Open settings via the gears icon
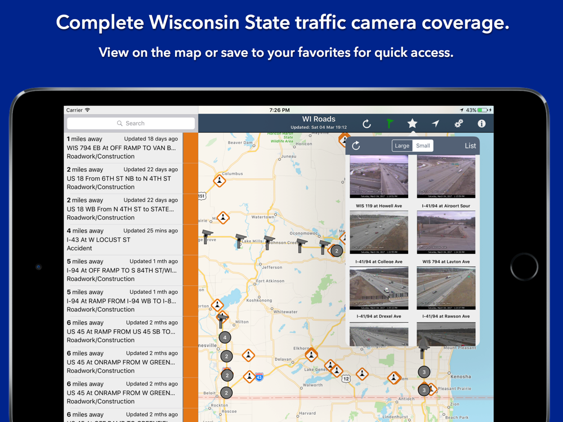 [458, 124]
